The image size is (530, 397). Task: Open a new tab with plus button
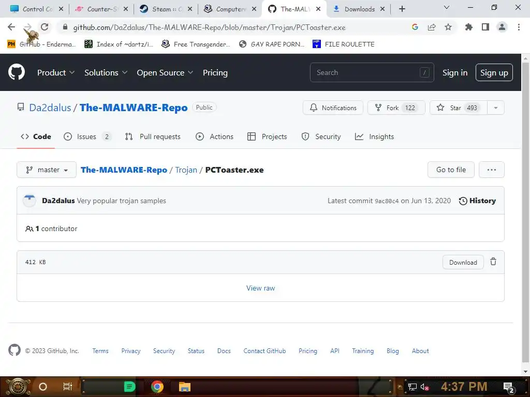[402, 9]
